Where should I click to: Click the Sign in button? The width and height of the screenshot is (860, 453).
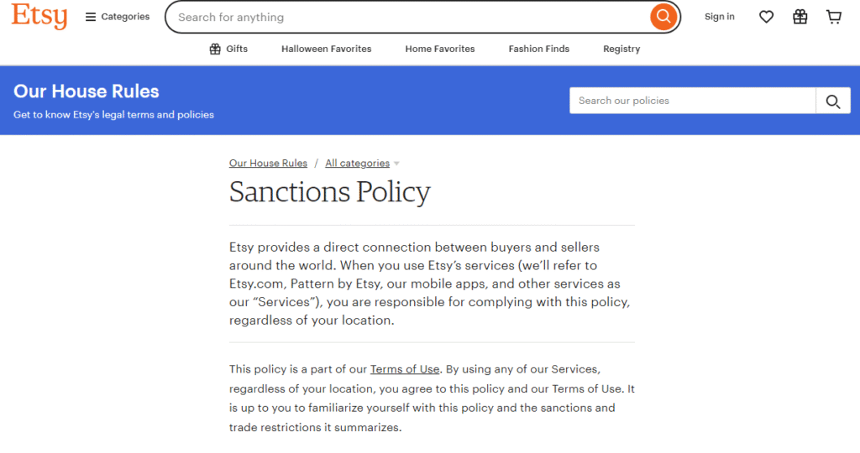(x=719, y=17)
